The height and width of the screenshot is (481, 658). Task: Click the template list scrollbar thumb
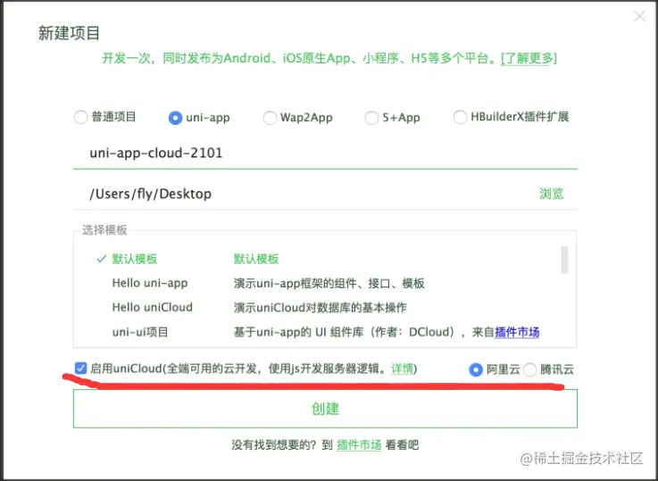pos(564,260)
